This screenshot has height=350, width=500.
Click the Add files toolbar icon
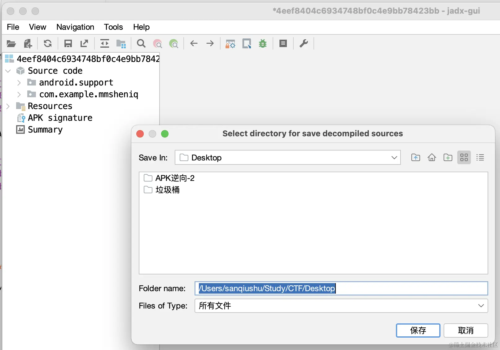point(28,44)
